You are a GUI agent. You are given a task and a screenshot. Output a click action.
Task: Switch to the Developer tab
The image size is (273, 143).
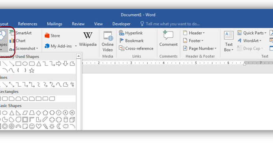[x=122, y=24]
